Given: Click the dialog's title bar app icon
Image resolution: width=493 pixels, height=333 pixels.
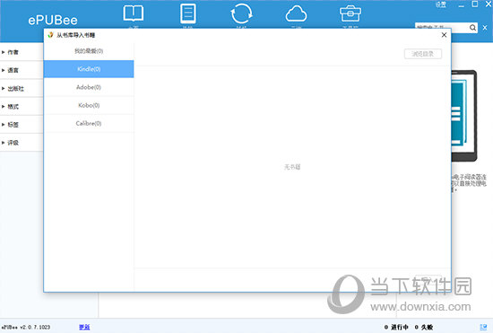Looking at the screenshot, I should pos(50,35).
